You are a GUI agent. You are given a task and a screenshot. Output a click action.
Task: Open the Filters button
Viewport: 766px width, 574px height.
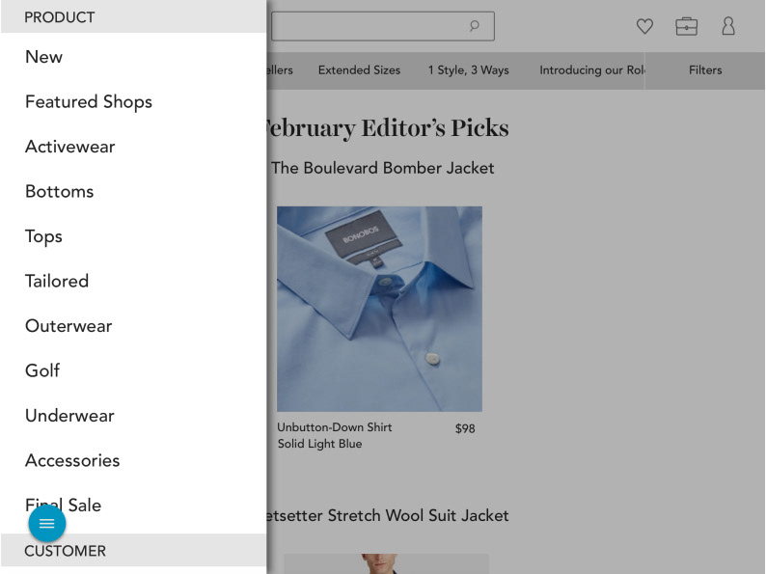(705, 69)
